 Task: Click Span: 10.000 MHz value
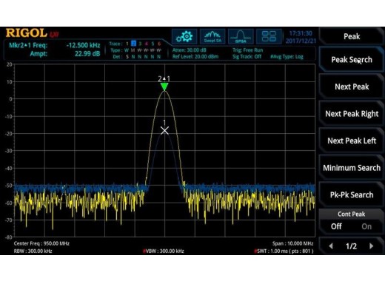[292, 243]
